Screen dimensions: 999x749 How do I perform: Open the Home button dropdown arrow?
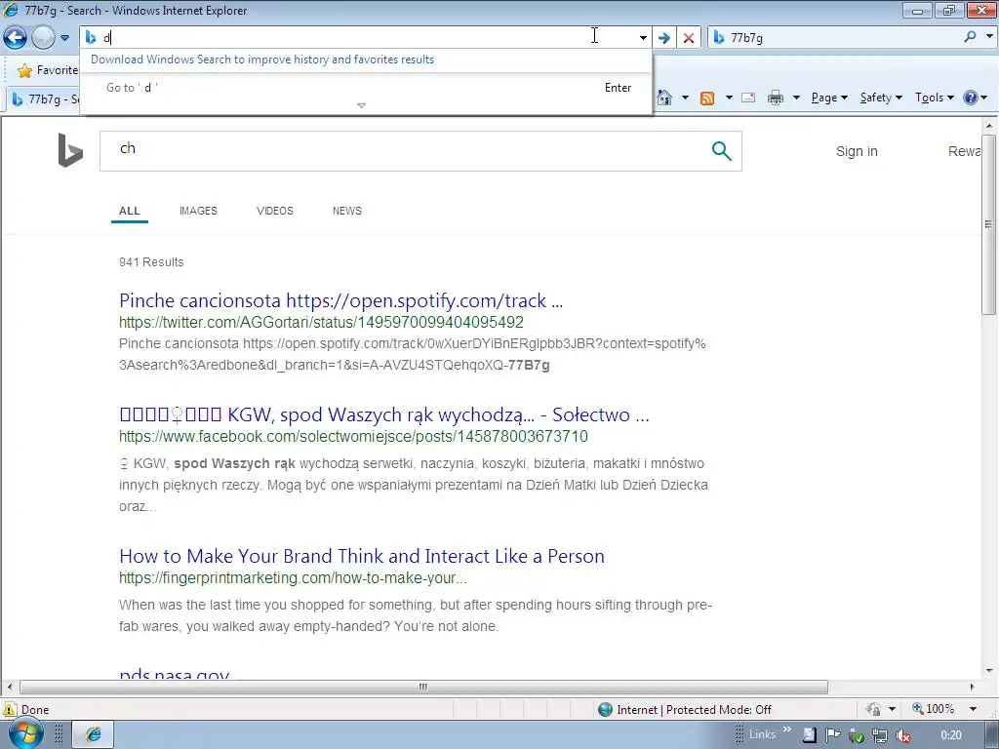[685, 98]
